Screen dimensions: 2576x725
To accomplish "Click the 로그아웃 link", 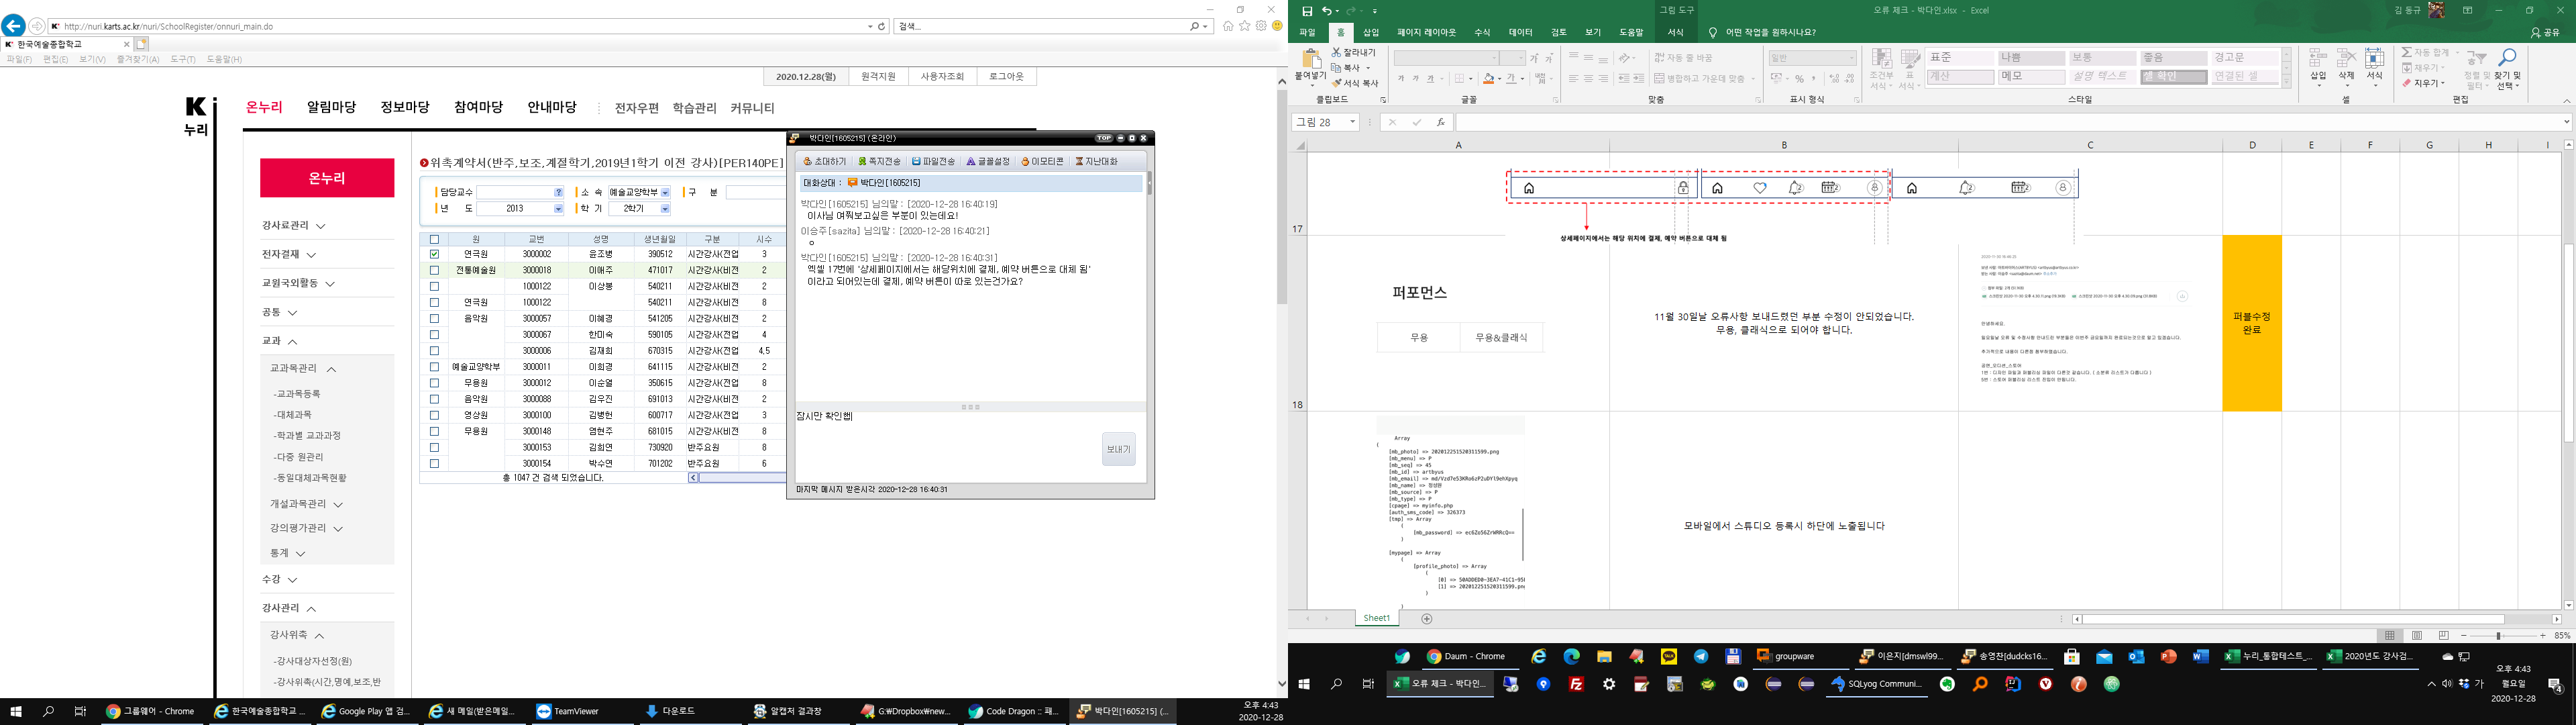I will [x=1006, y=77].
